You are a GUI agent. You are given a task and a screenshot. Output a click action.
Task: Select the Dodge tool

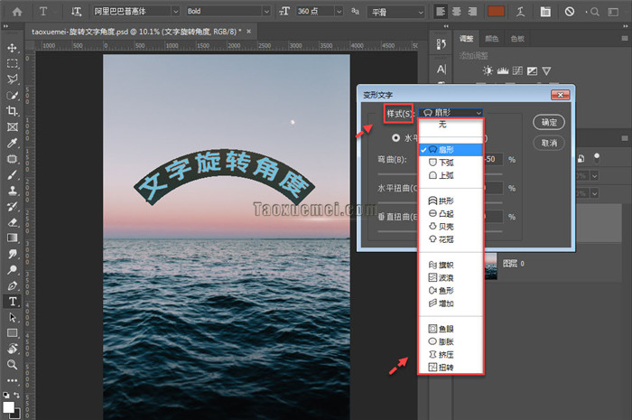point(12,270)
